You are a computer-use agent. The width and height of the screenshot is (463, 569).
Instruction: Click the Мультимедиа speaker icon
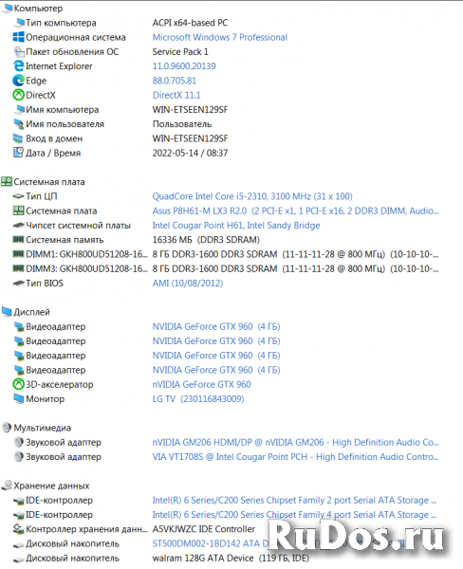[7, 428]
